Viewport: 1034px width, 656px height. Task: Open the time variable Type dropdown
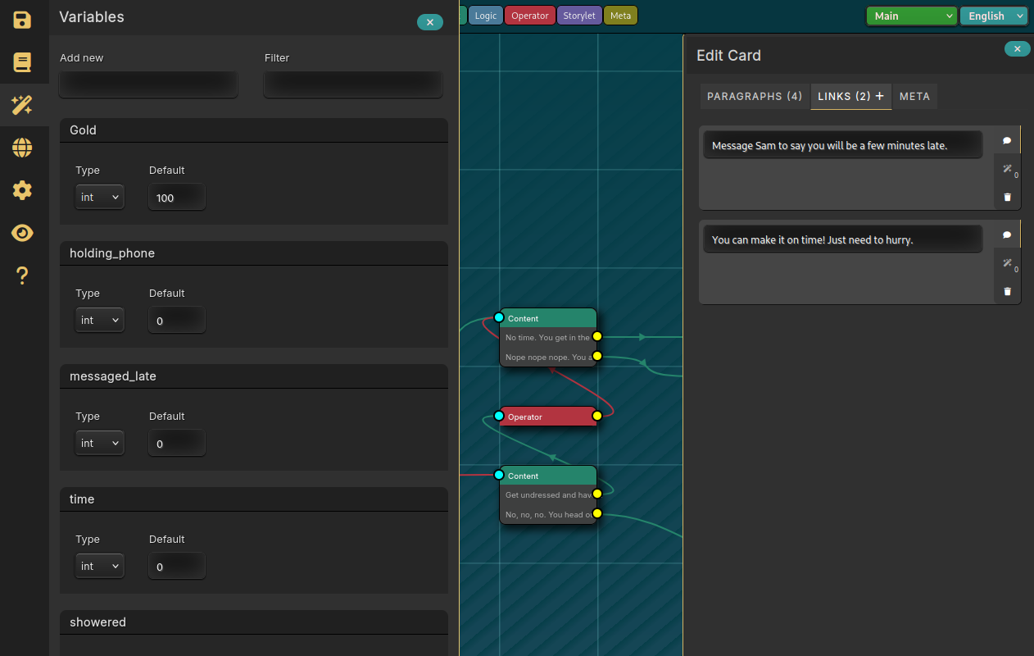click(x=99, y=566)
